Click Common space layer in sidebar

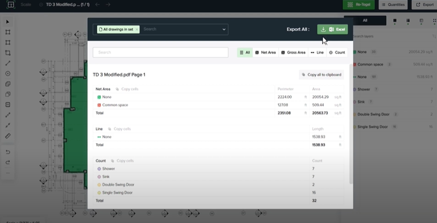click(x=393, y=65)
